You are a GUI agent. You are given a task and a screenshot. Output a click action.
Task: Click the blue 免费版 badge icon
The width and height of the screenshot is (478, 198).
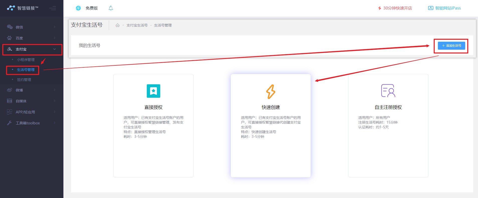point(78,8)
